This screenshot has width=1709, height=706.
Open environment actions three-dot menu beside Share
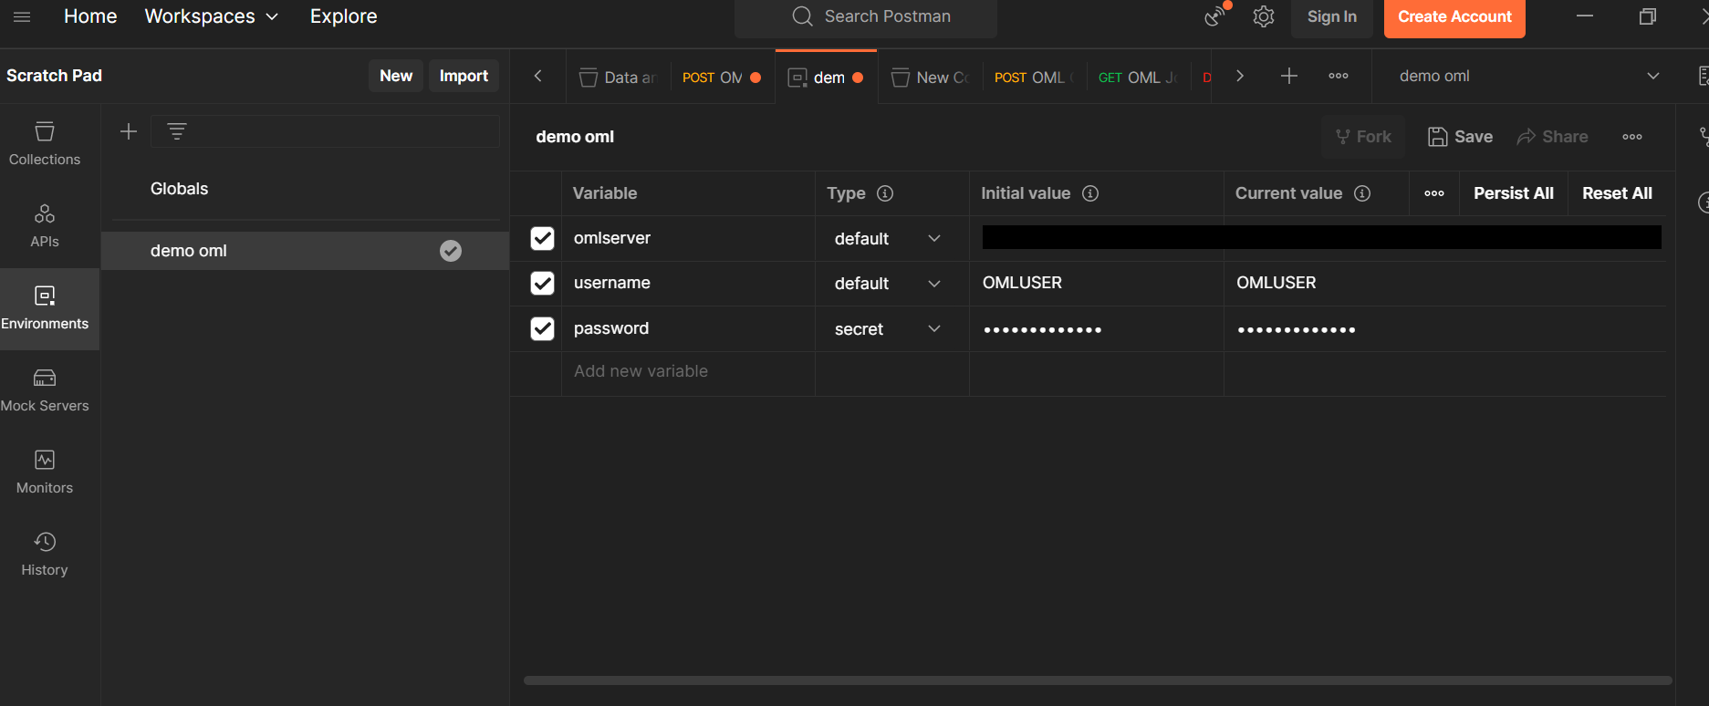coord(1632,137)
